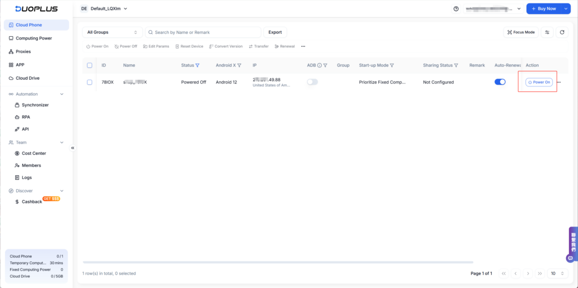Click the Android 12 version cell
Image resolution: width=578 pixels, height=288 pixels.
[x=226, y=82]
